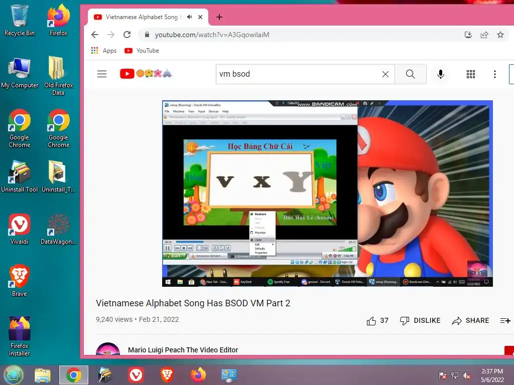
Task: Open the Firefox desktop shortcut
Action: pyautogui.click(x=58, y=20)
